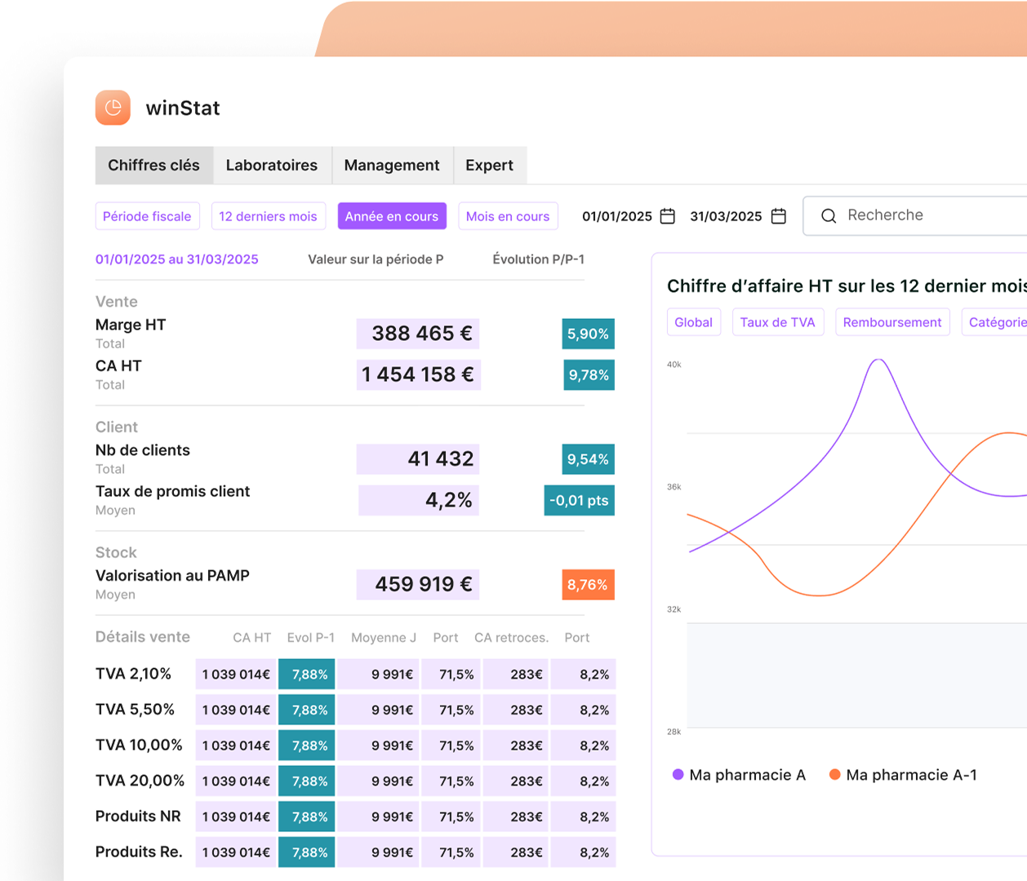Select the Mois en cours filter
1027x881 pixels.
click(x=507, y=216)
